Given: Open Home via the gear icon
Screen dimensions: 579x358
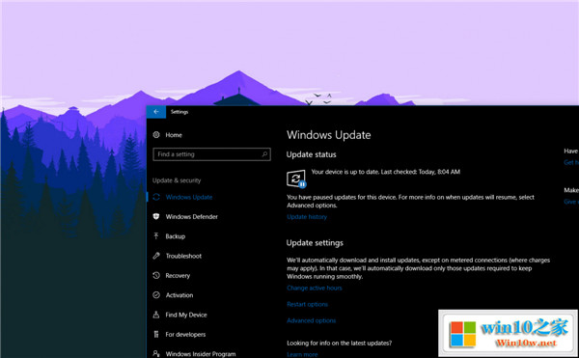Looking at the screenshot, I should point(156,135).
